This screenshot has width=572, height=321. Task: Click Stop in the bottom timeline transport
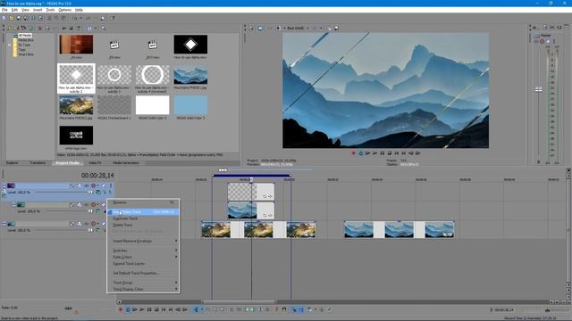point(156,309)
